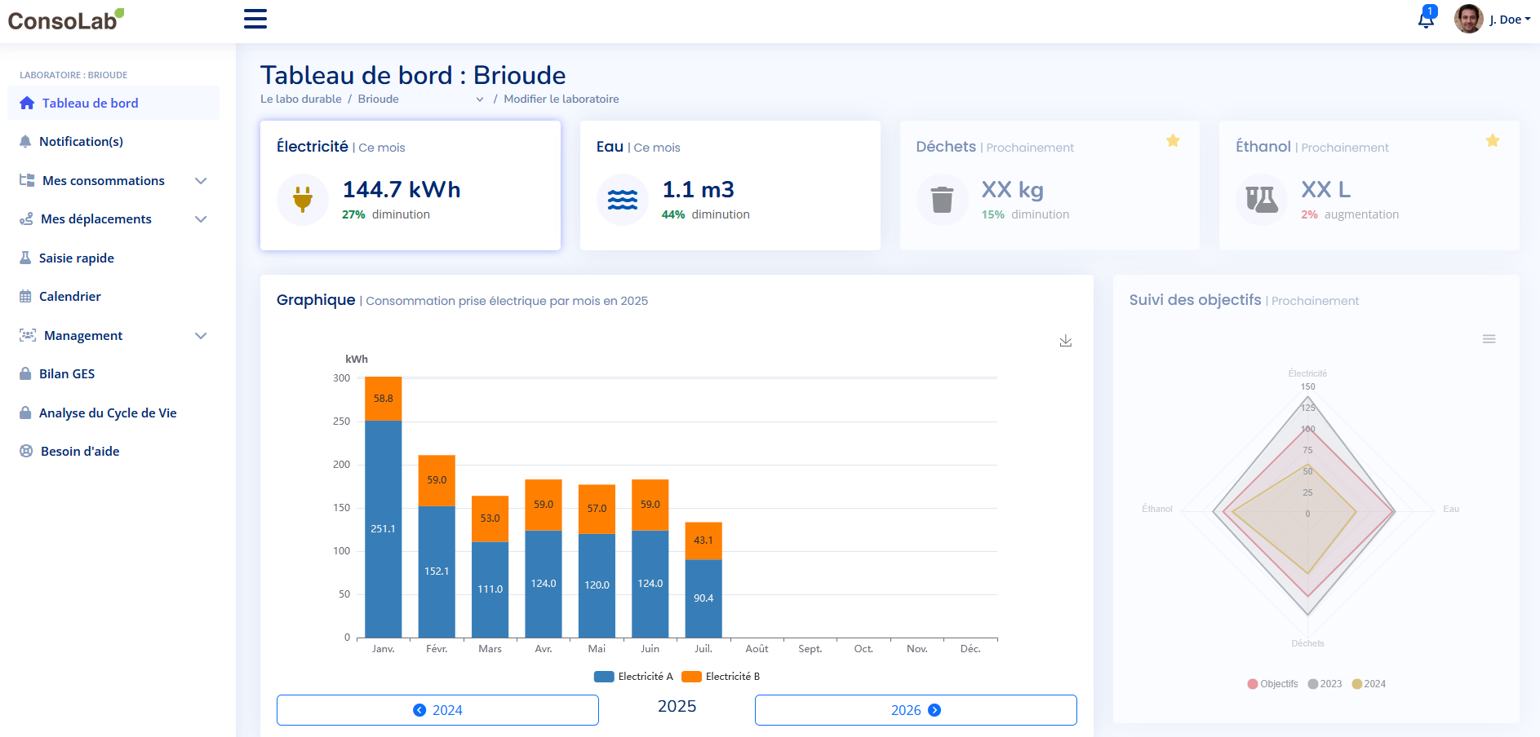Click the water waves icon
Image resolution: width=1540 pixels, height=737 pixels.
623,200
